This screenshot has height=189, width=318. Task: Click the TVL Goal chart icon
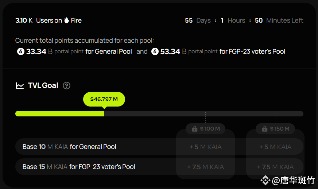pyautogui.click(x=20, y=86)
